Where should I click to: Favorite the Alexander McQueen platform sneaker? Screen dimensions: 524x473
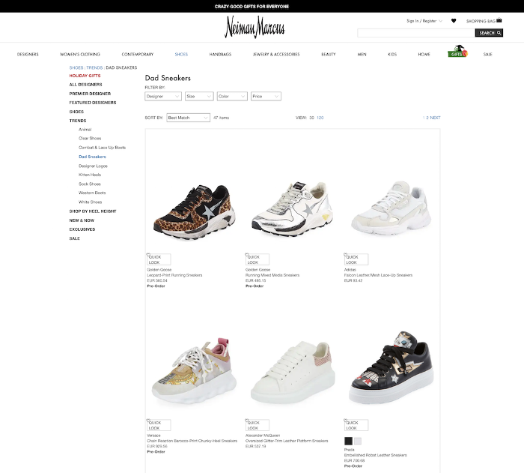click(x=247, y=421)
